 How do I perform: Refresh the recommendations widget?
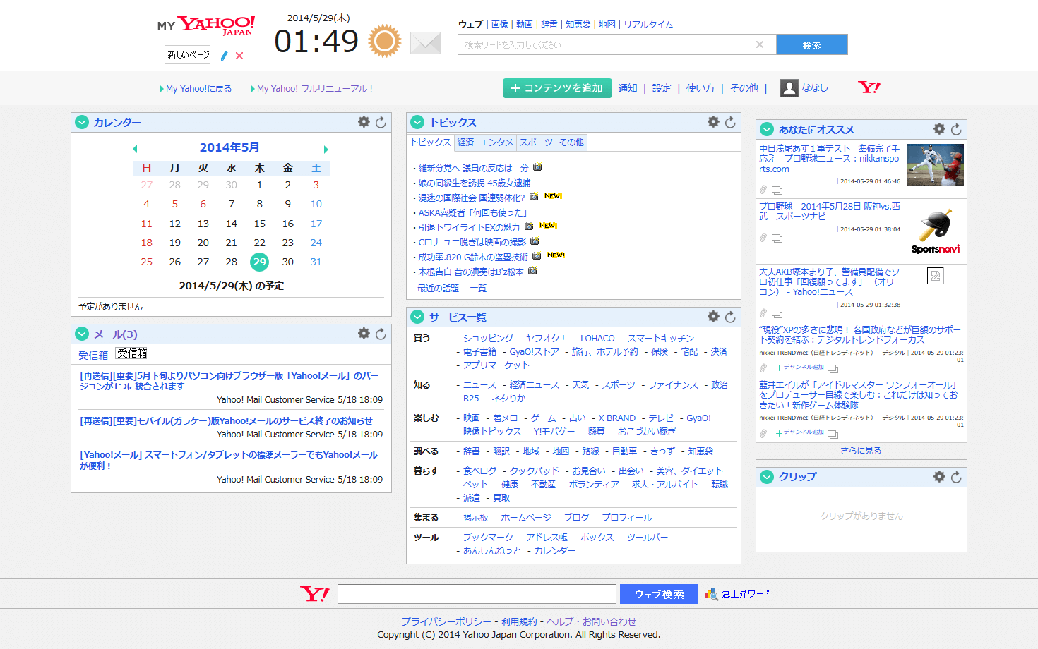coord(956,129)
